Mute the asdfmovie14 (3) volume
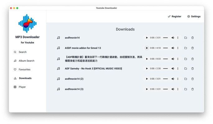Viewport: 213px width, 124px height. point(173,89)
